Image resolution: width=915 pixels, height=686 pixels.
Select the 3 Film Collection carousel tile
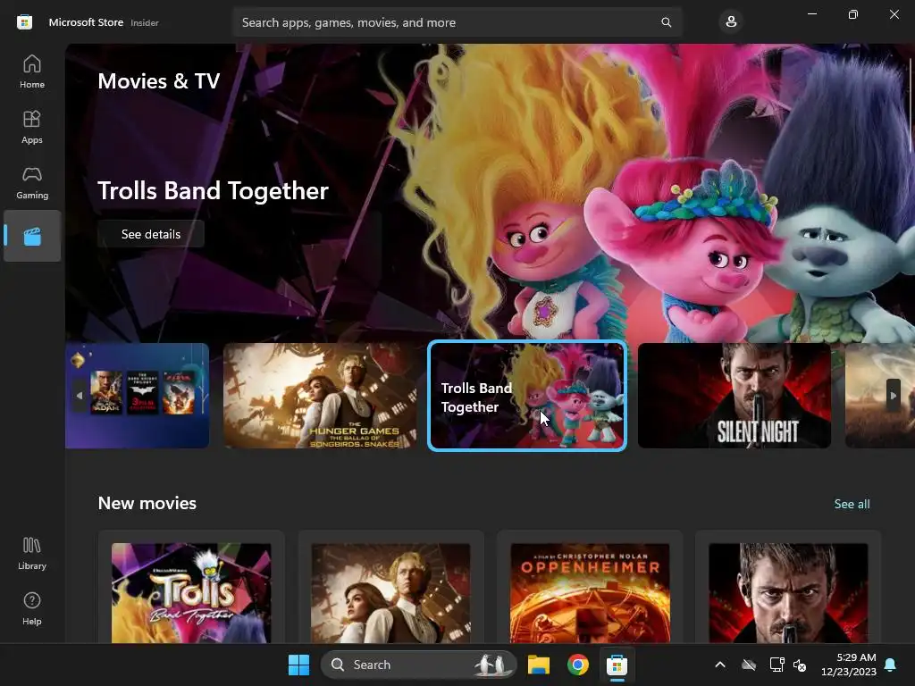[x=137, y=396]
